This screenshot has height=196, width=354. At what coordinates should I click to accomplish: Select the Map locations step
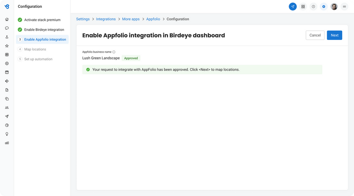coord(42,49)
